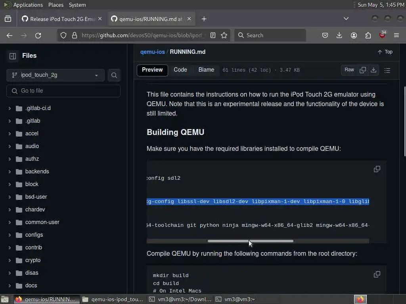
Task: List all tabs dropdown arrow
Action: pyautogui.click(x=346, y=19)
